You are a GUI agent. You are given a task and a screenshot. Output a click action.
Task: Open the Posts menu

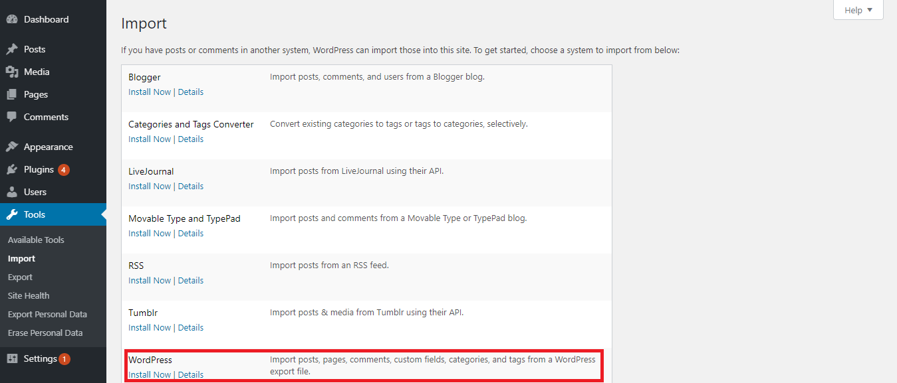tap(35, 49)
